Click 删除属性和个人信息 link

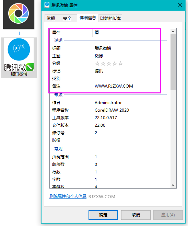(68, 196)
